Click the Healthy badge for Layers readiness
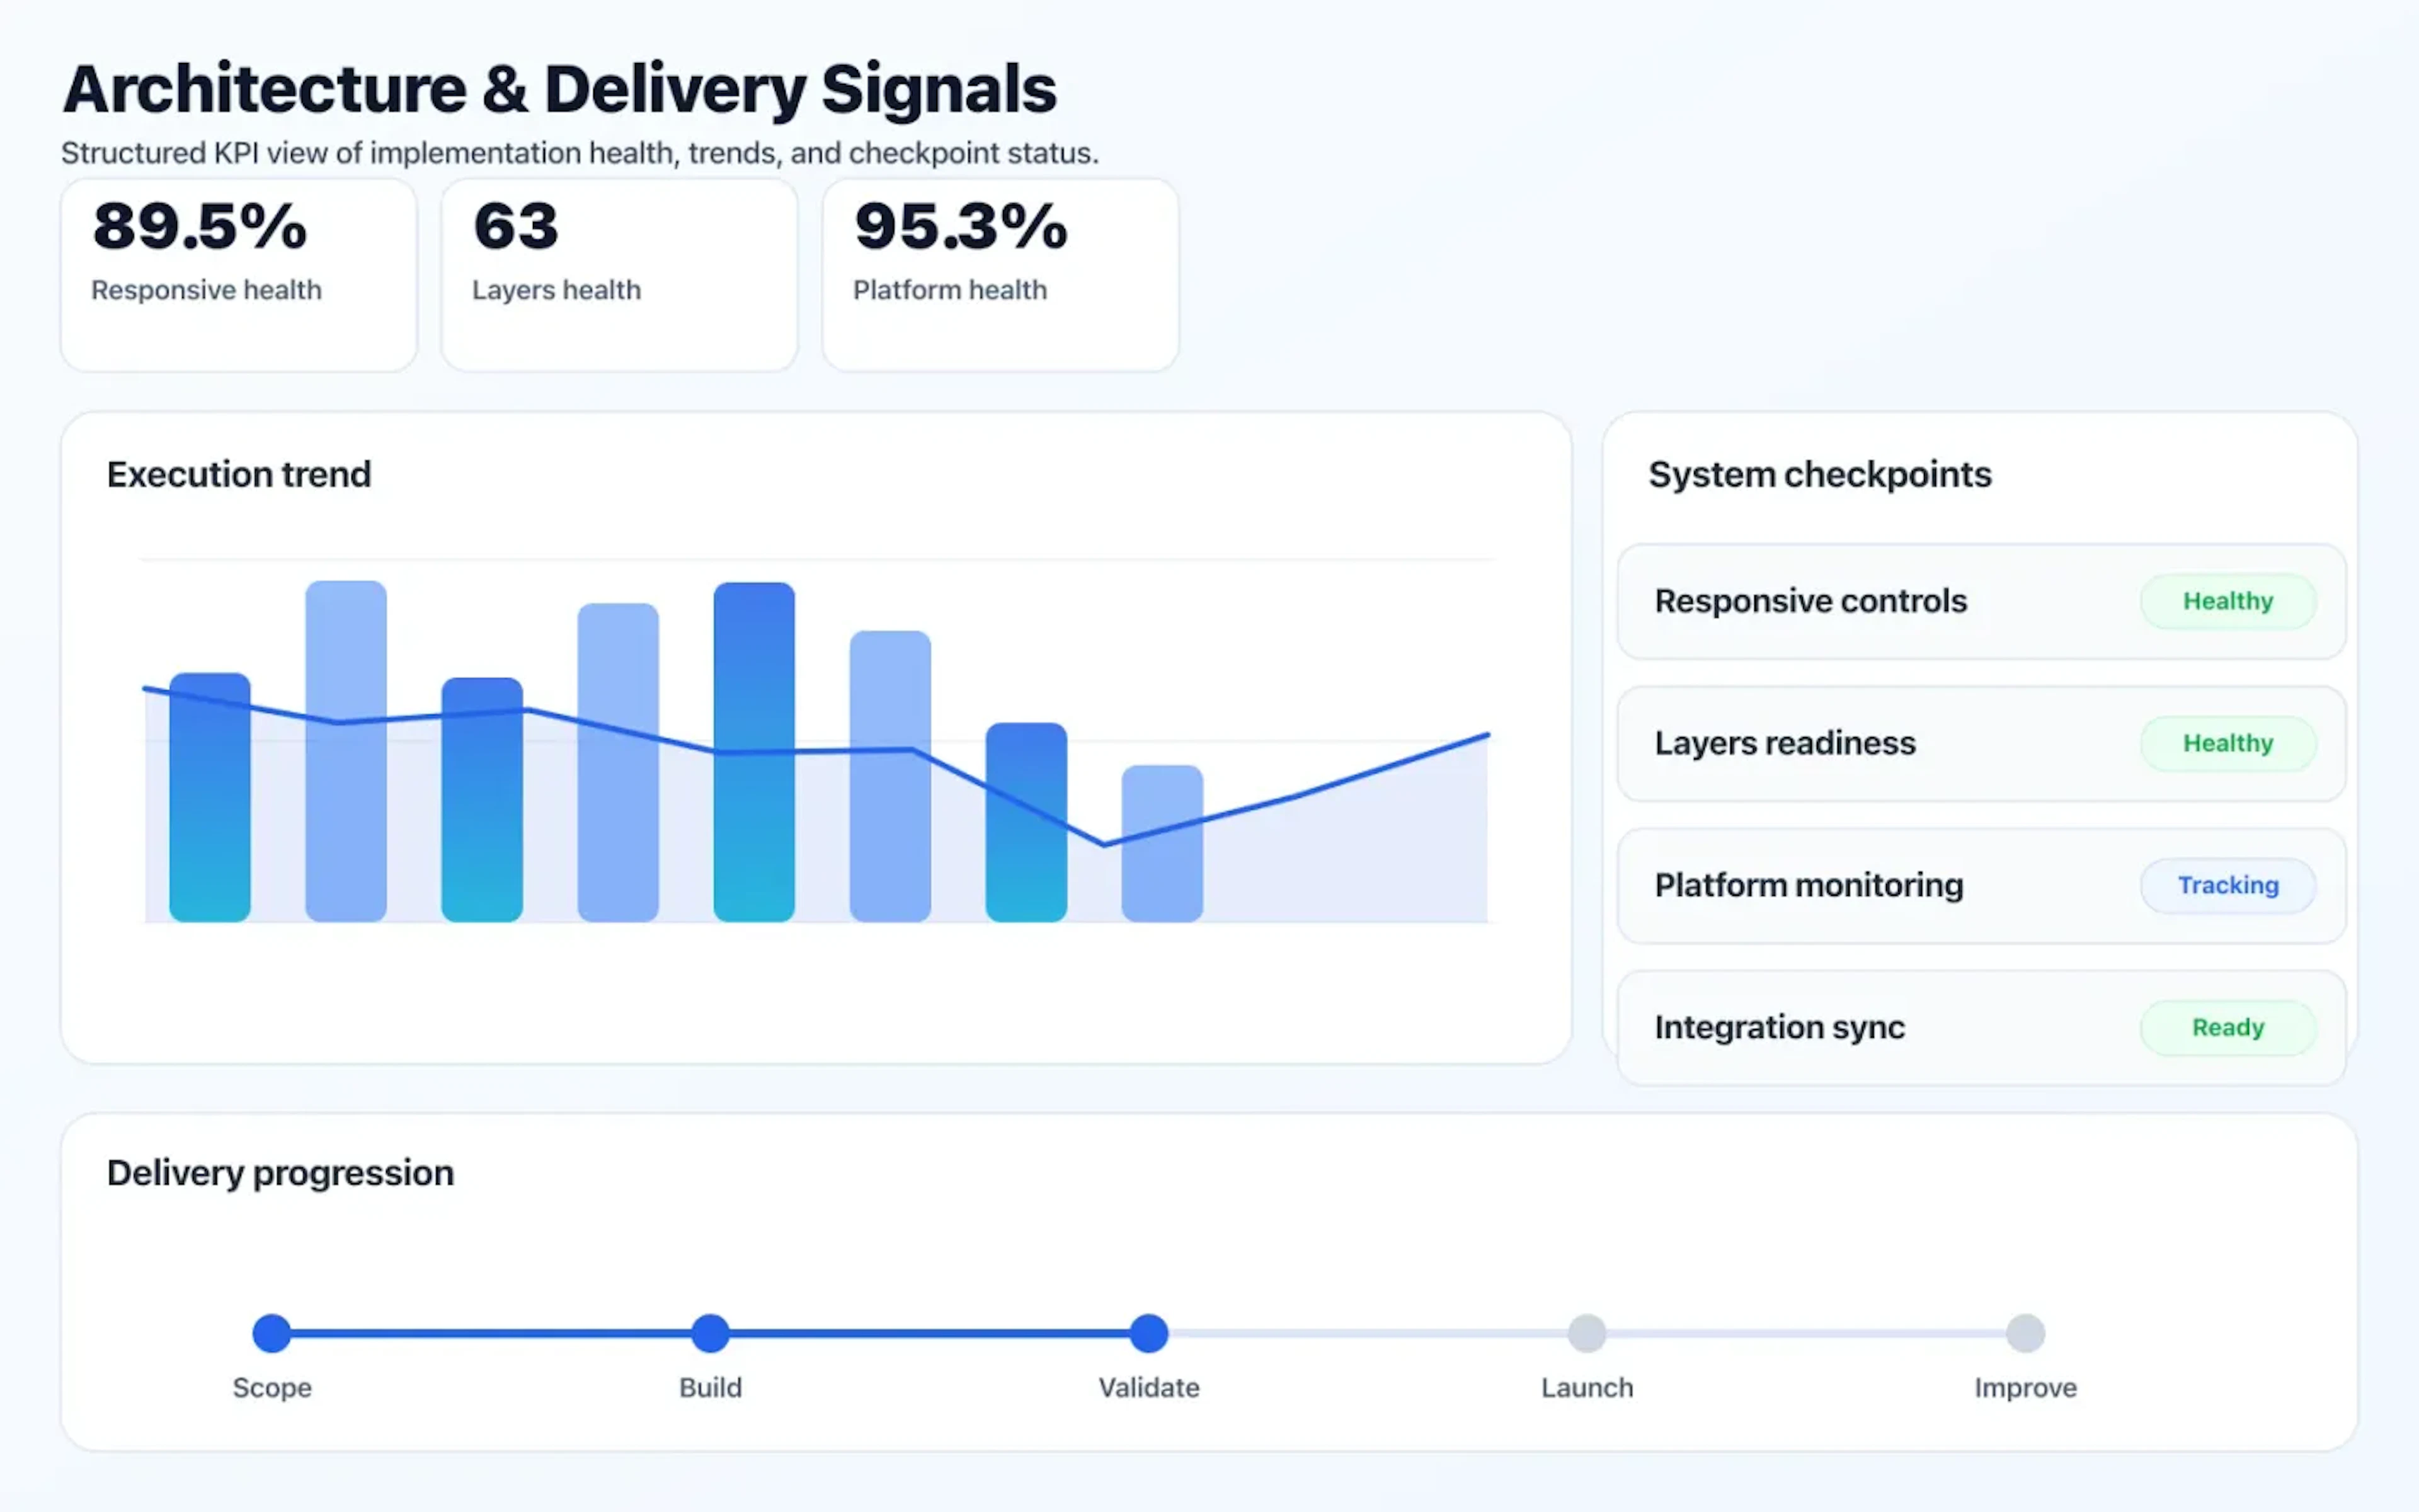 pos(2228,744)
